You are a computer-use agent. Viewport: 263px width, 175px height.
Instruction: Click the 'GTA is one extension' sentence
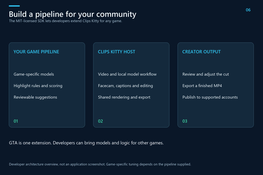point(86,143)
